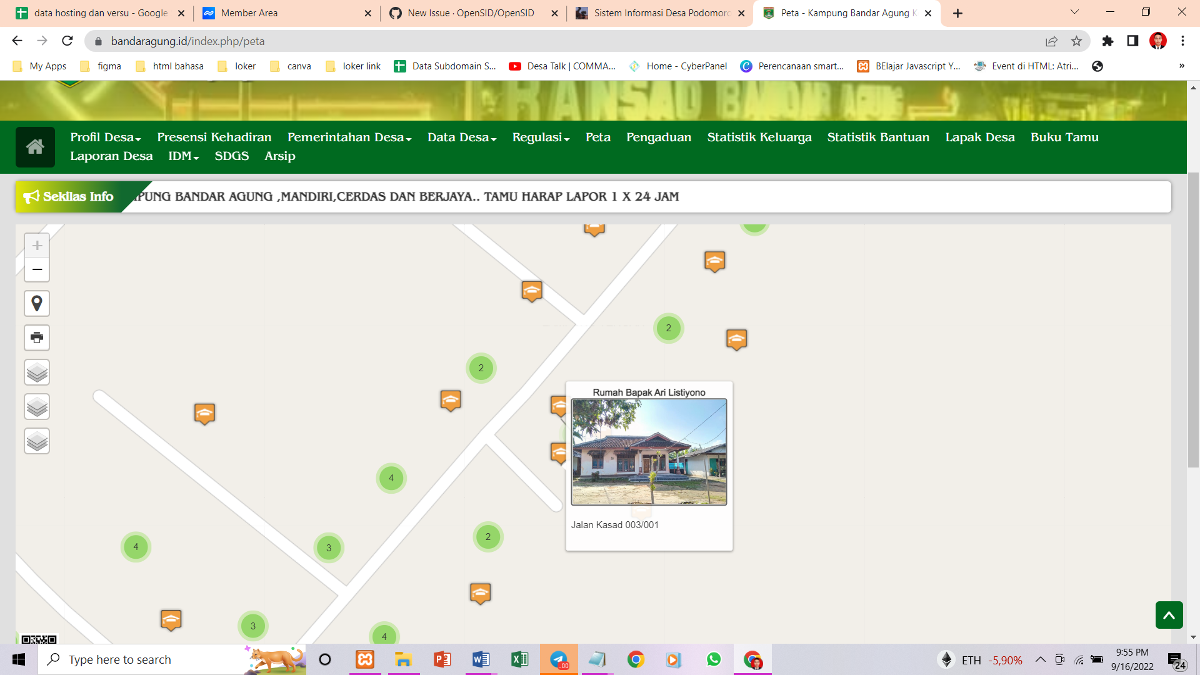This screenshot has height=675, width=1200.
Task: Zoom out on the map
Action: pyautogui.click(x=37, y=270)
